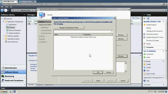
Task: Select Deployment Settings wizard step
Action: (x=45, y=25)
